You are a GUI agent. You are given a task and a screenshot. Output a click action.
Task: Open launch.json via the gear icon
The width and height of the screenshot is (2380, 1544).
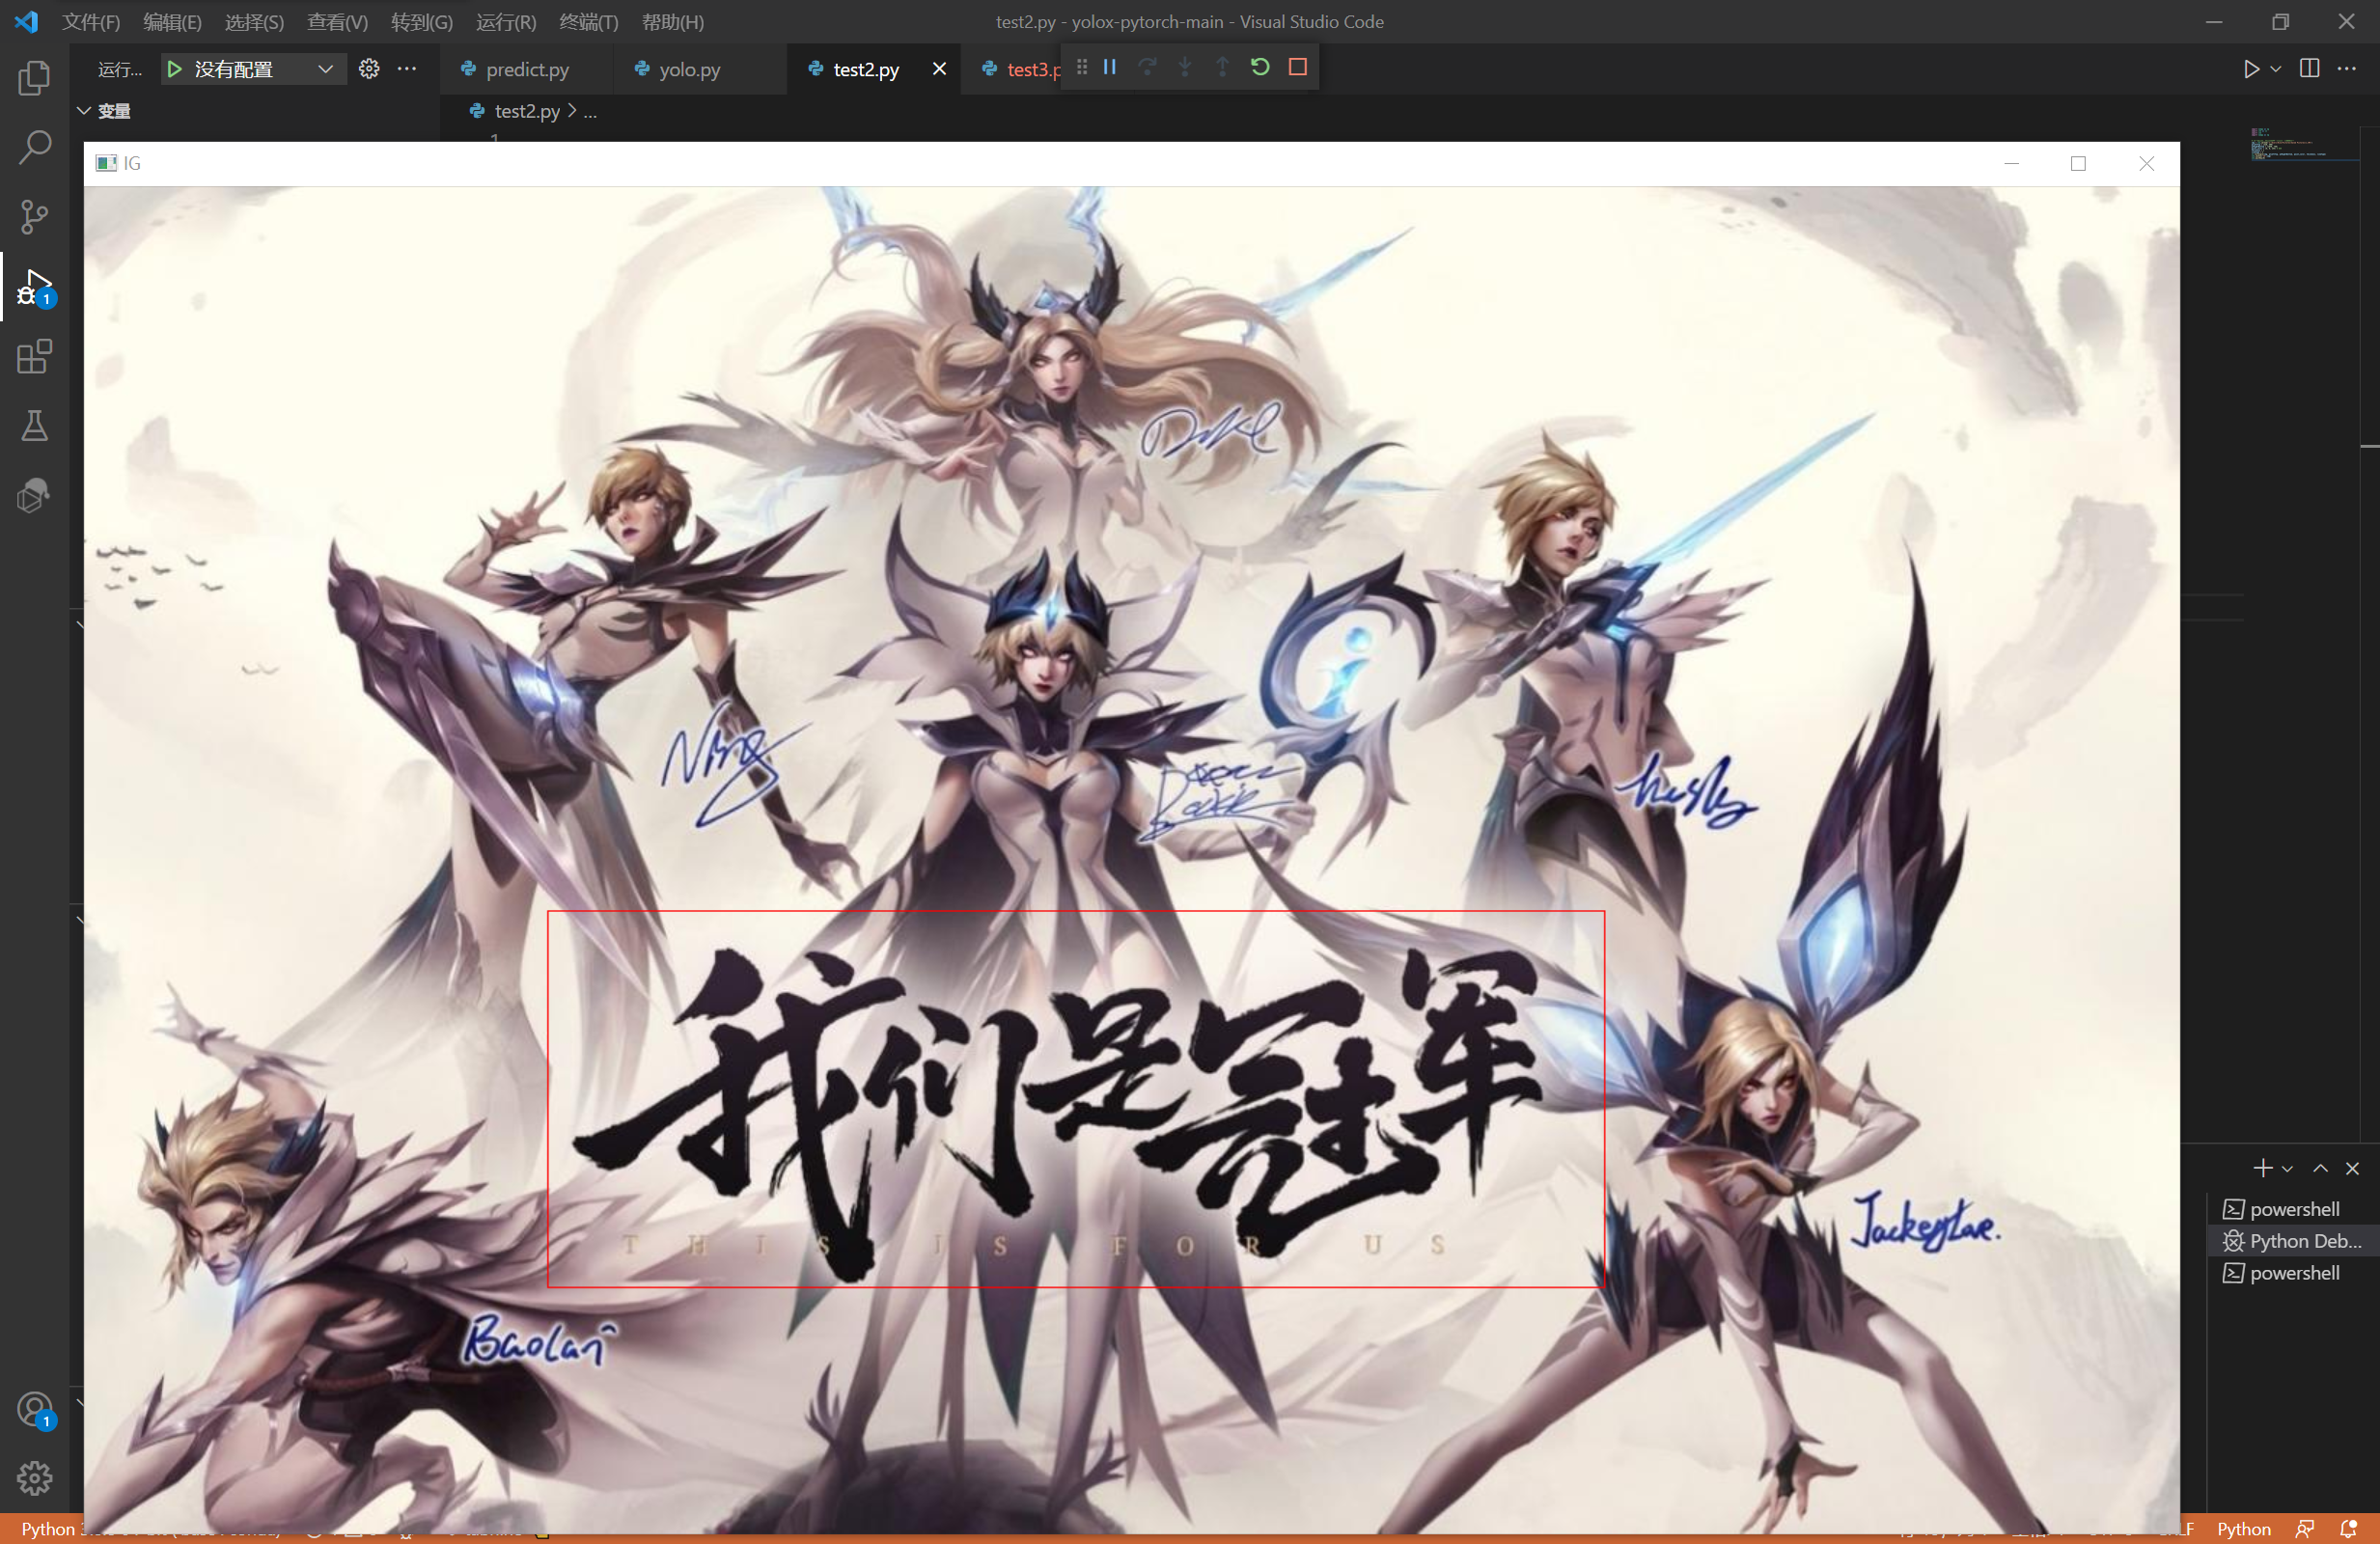coord(369,69)
